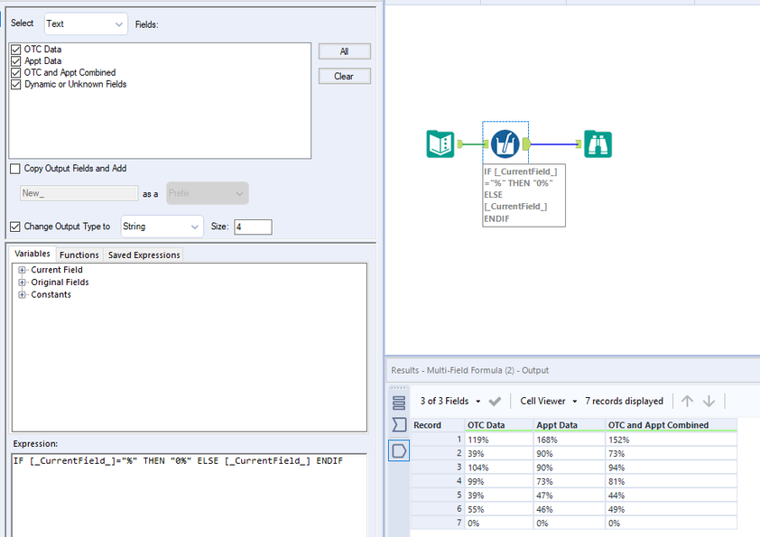Click into the Expression editor box
Viewport: 760px width, 537px height.
(189, 495)
